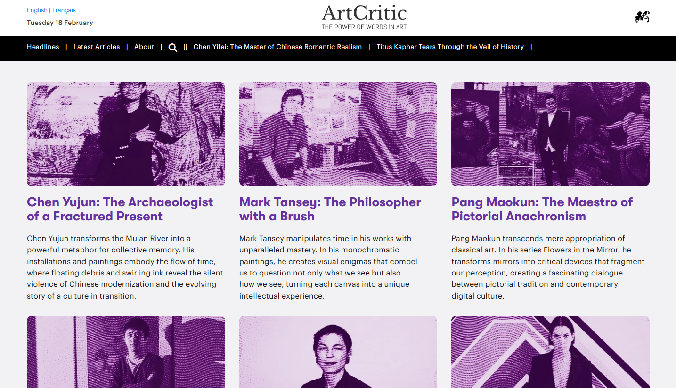The height and width of the screenshot is (388, 676).
Task: Open the Latest Articles section
Action: (96, 47)
